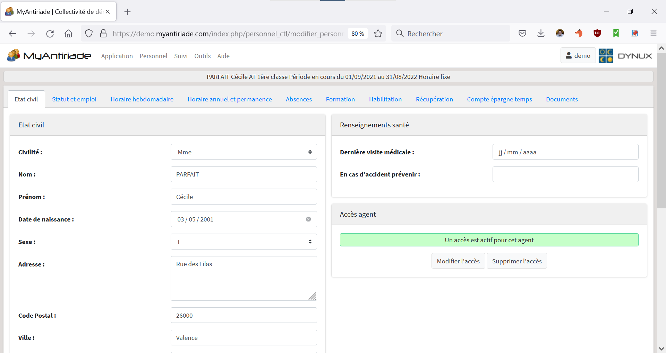Click the 80 % zoom indicator
Viewport: 666px width, 353px height.
pyautogui.click(x=358, y=34)
